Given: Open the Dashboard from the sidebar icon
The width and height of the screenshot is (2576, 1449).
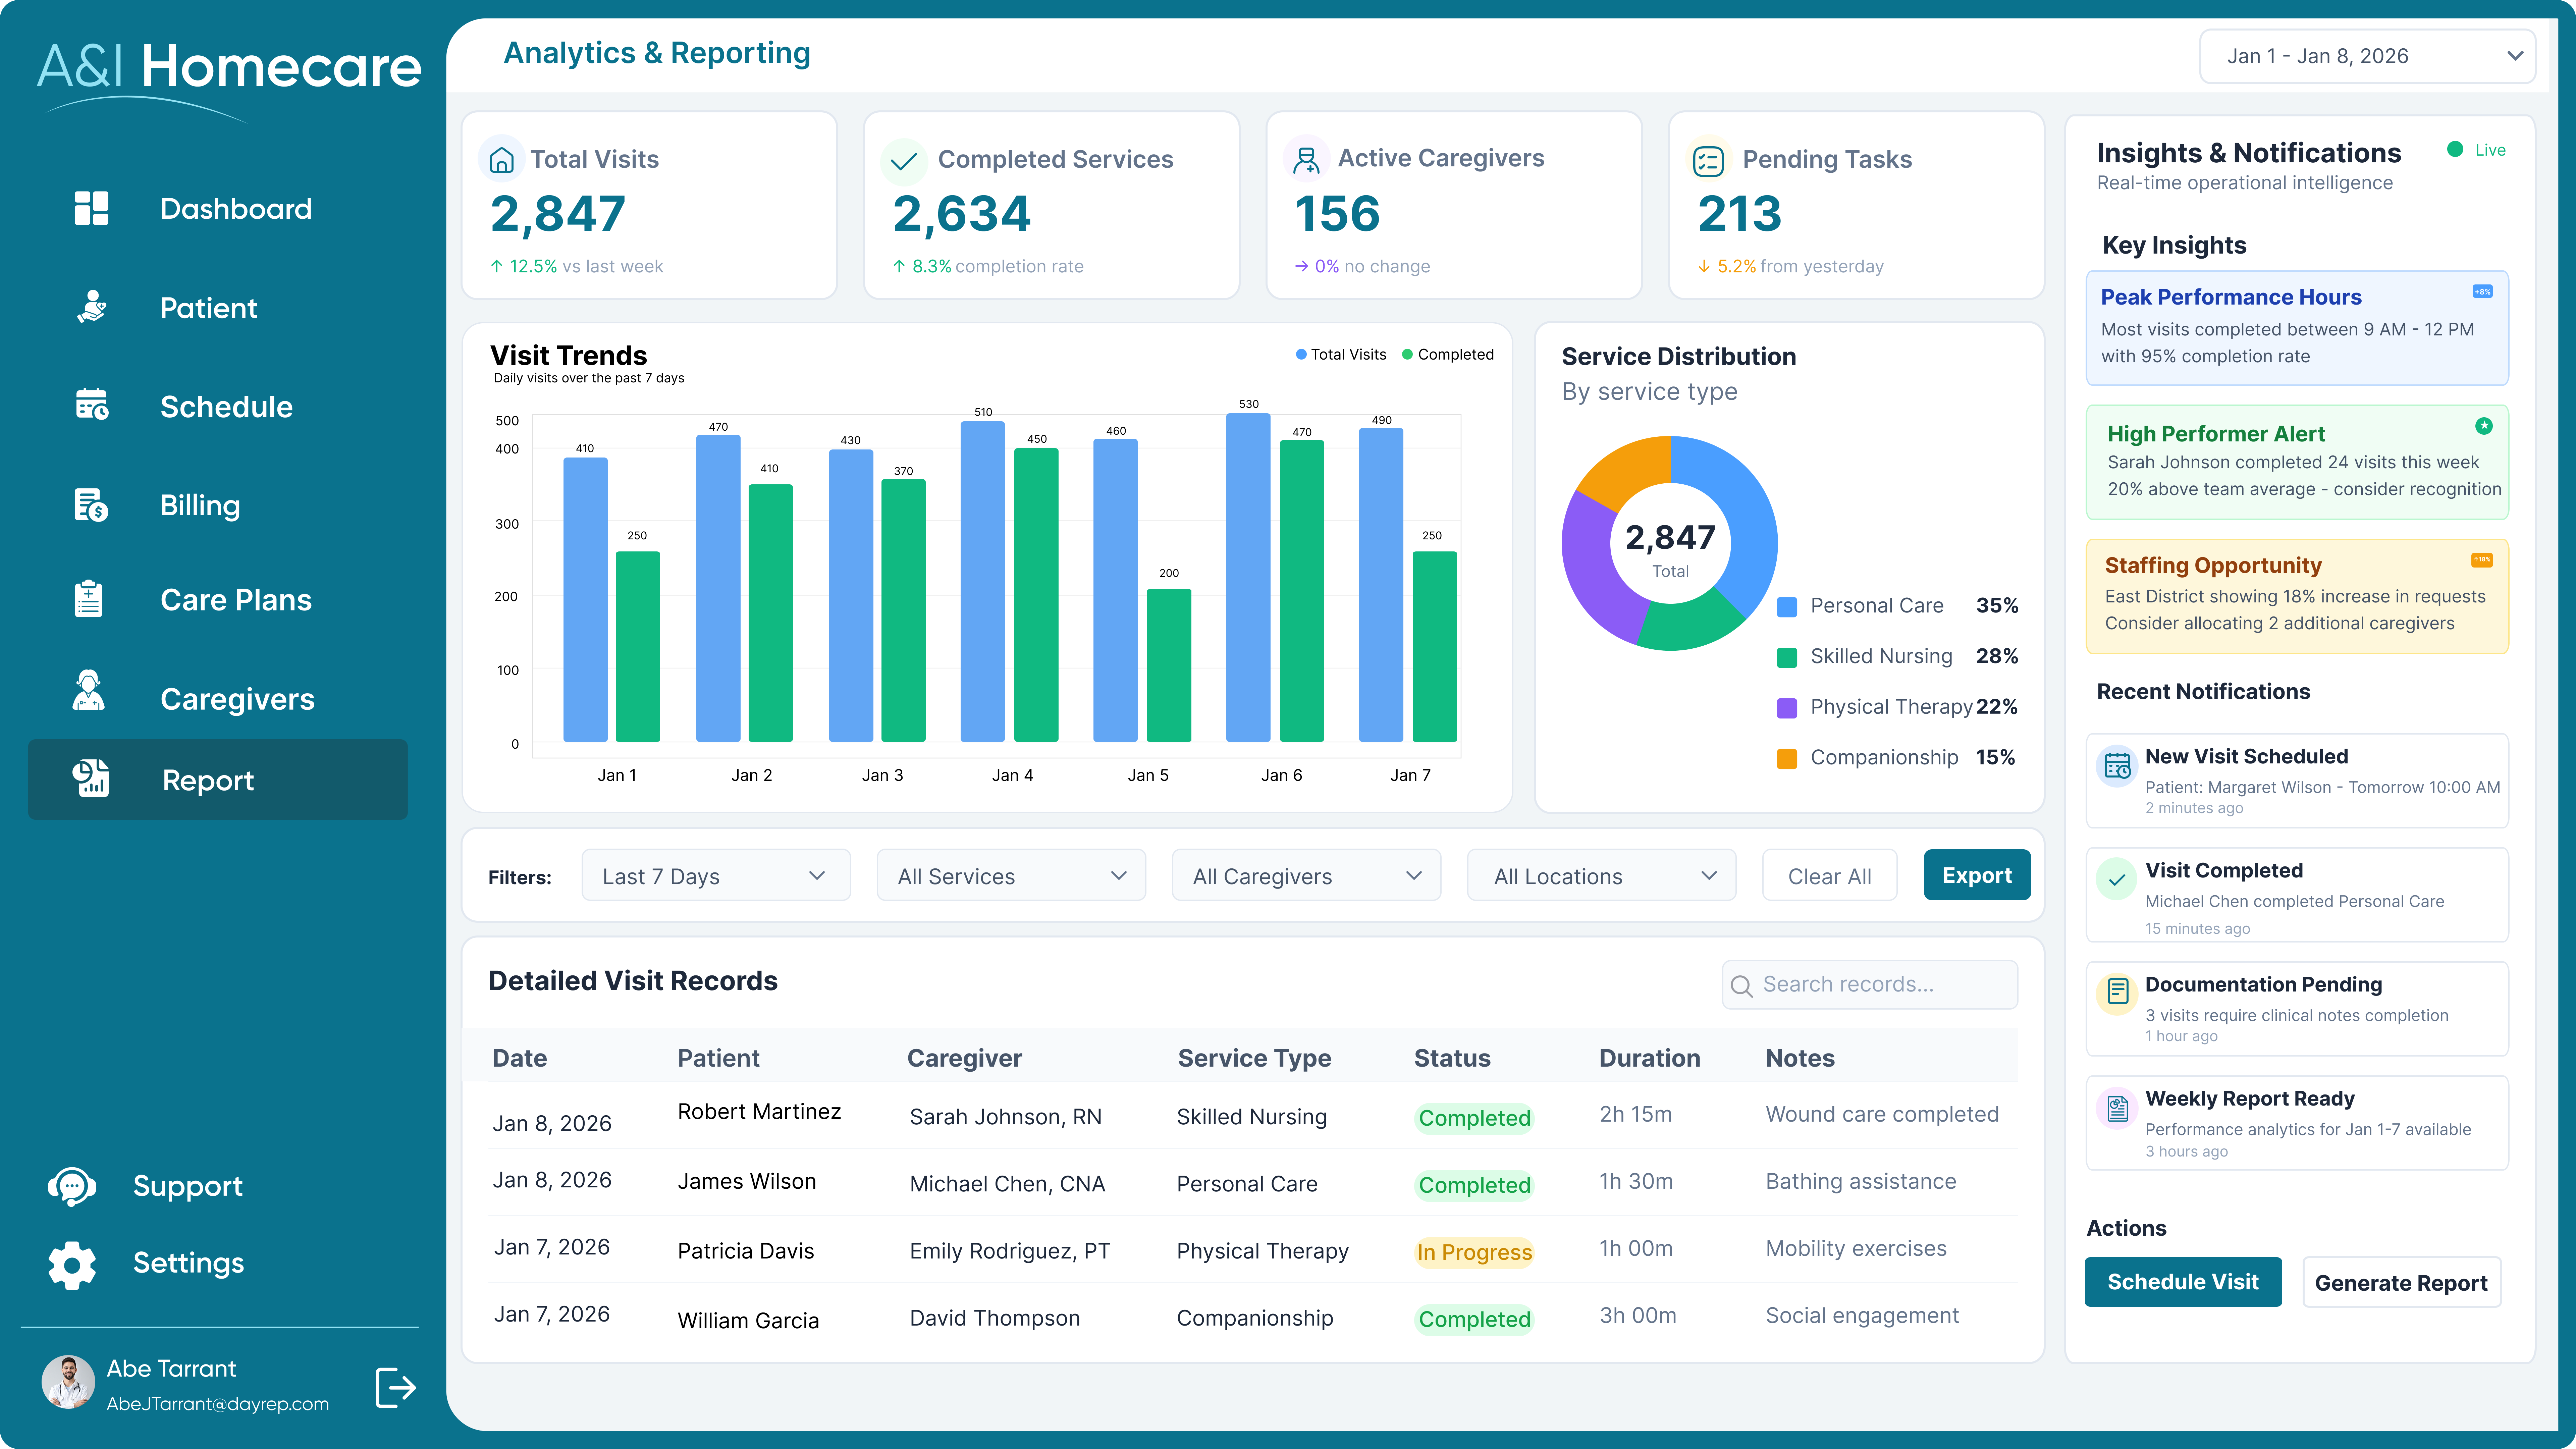Looking at the screenshot, I should tap(91, 208).
